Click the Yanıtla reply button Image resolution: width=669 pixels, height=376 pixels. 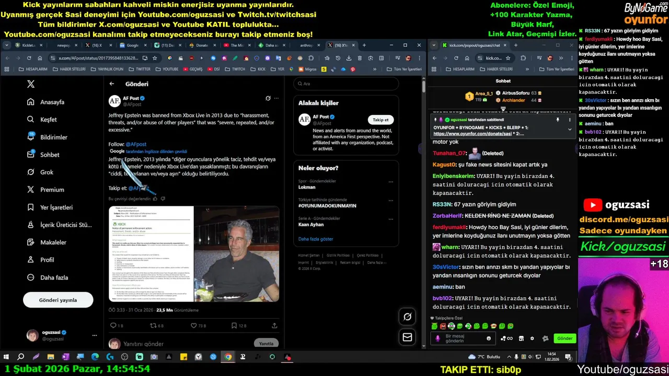(x=266, y=344)
